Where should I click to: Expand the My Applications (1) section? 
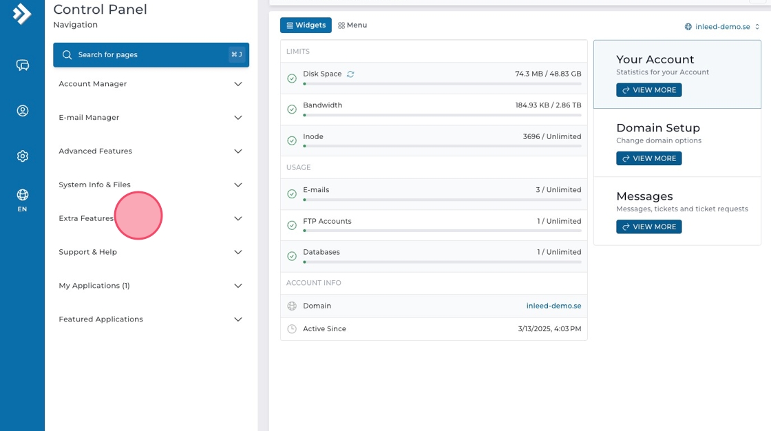click(151, 286)
